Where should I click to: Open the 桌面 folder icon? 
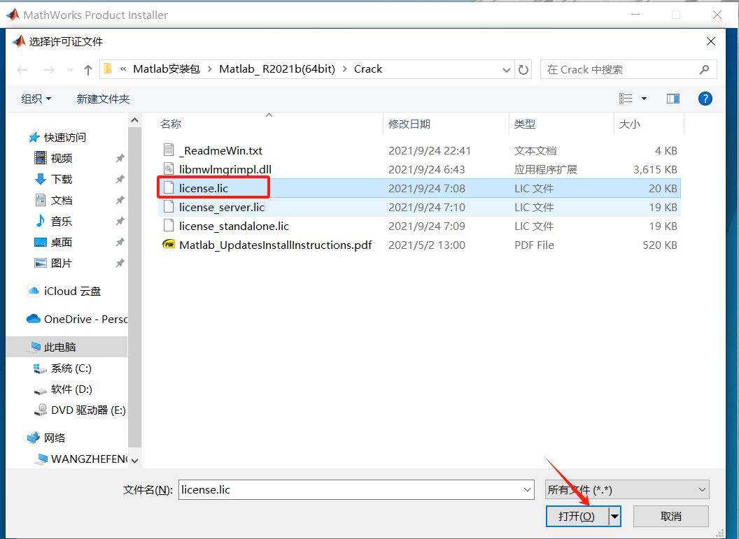coord(41,242)
